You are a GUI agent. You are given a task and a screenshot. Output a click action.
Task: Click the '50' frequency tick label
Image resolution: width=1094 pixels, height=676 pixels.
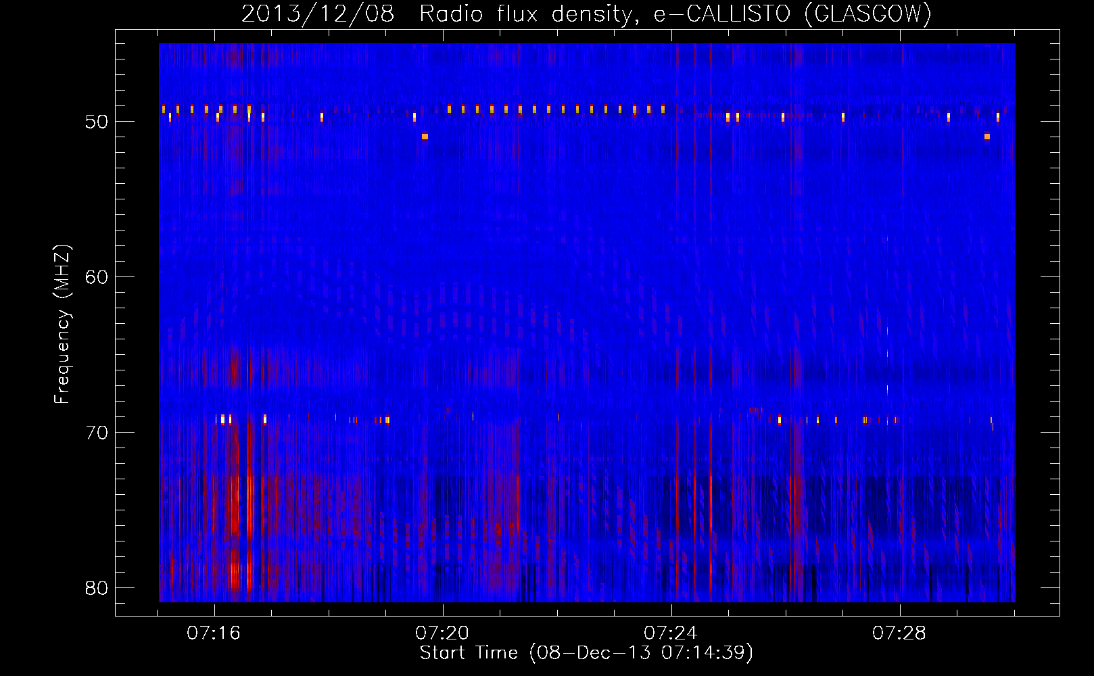tap(97, 122)
